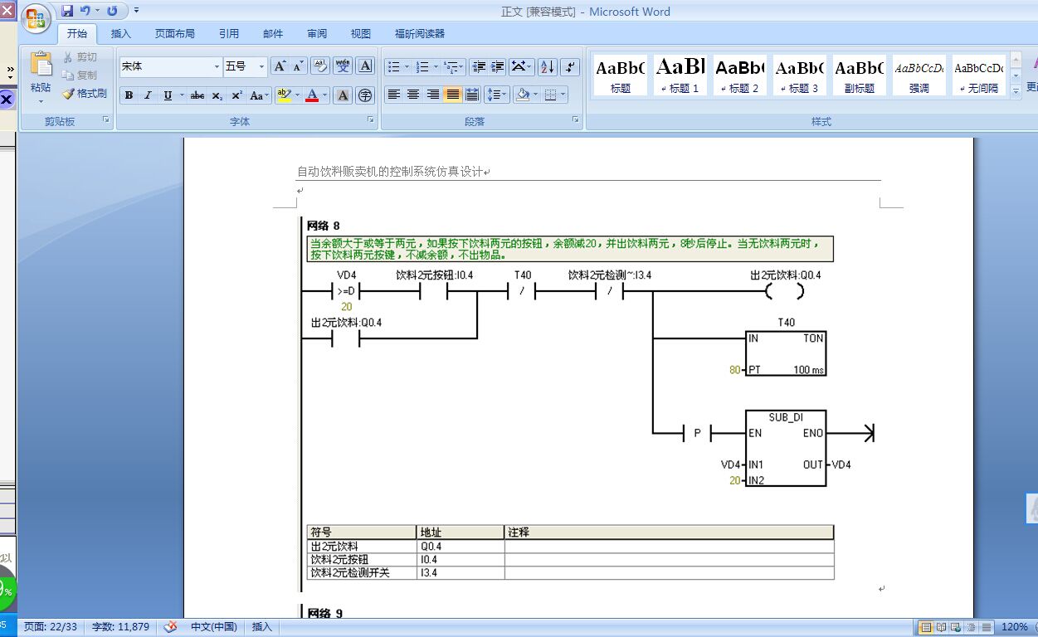Toggle character shading

343,95
